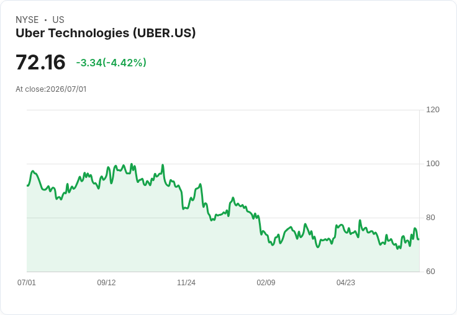Screen dimensions: 457x315
Task: Click the 120 y-axis label
Action: pos(433,110)
